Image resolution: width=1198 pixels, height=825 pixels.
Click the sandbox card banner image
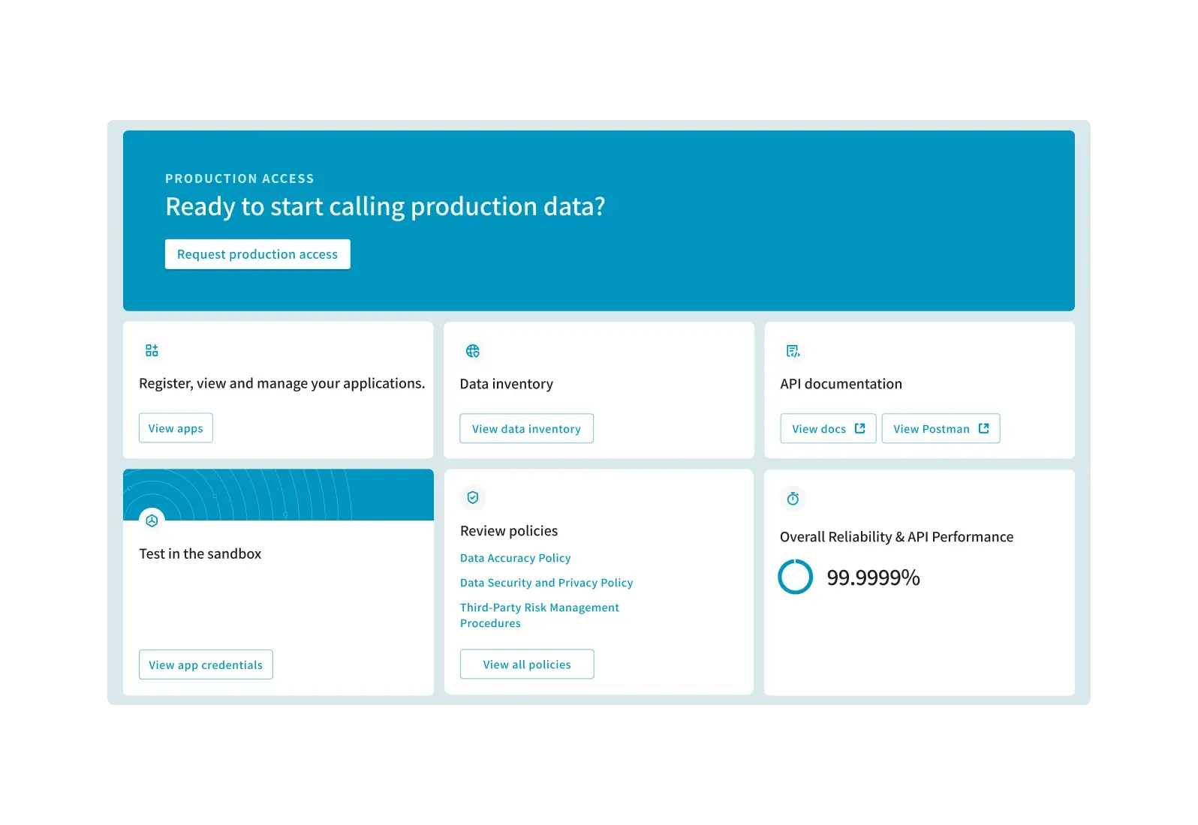[278, 495]
